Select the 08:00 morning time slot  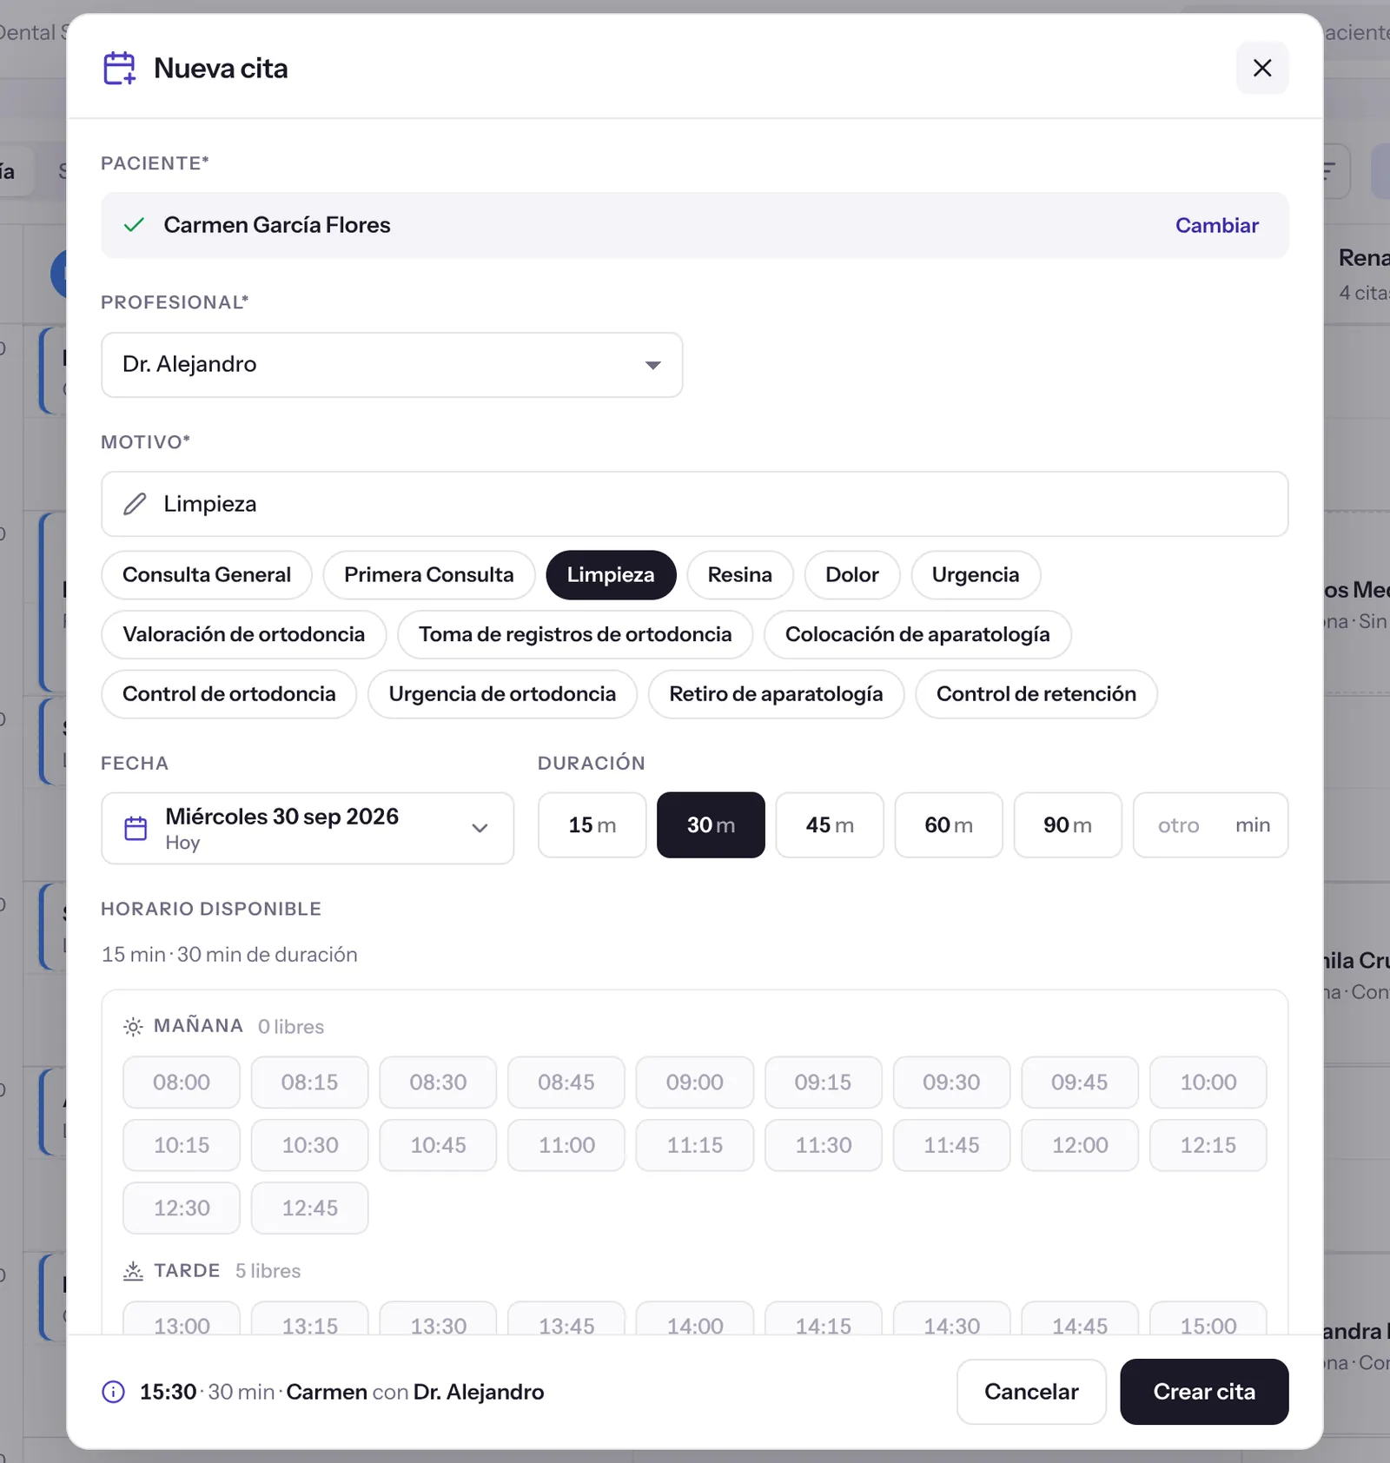point(182,1082)
